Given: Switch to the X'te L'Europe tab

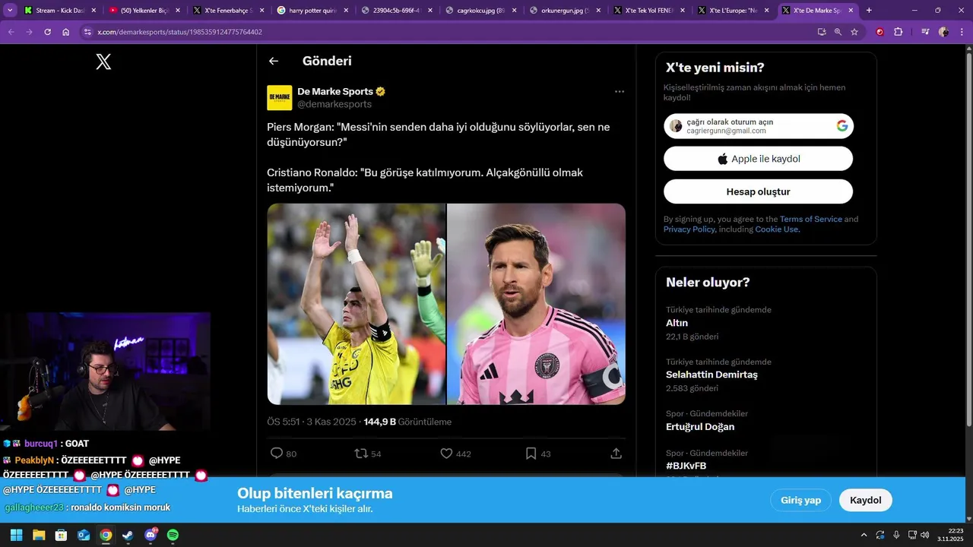Looking at the screenshot, I should (733, 11).
